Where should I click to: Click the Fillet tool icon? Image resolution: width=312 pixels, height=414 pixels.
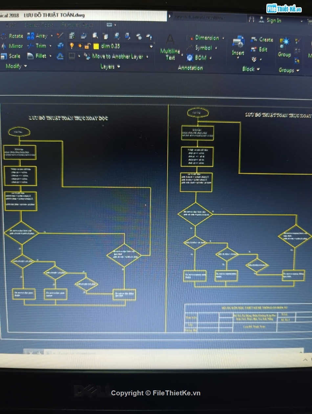31,56
